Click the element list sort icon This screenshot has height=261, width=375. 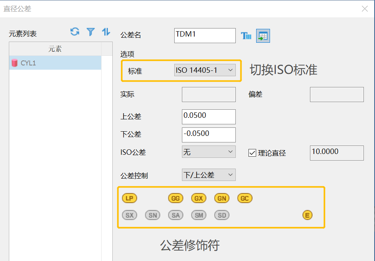[x=106, y=32]
